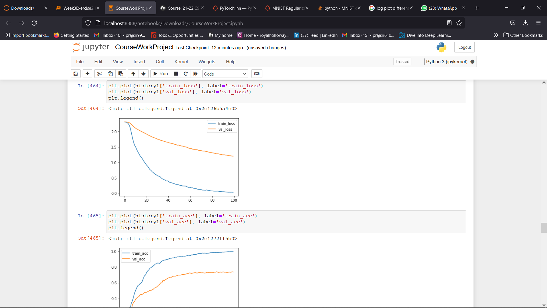The width and height of the screenshot is (547, 308).
Task: Save notebook with the floppy disk icon
Action: pyautogui.click(x=75, y=74)
